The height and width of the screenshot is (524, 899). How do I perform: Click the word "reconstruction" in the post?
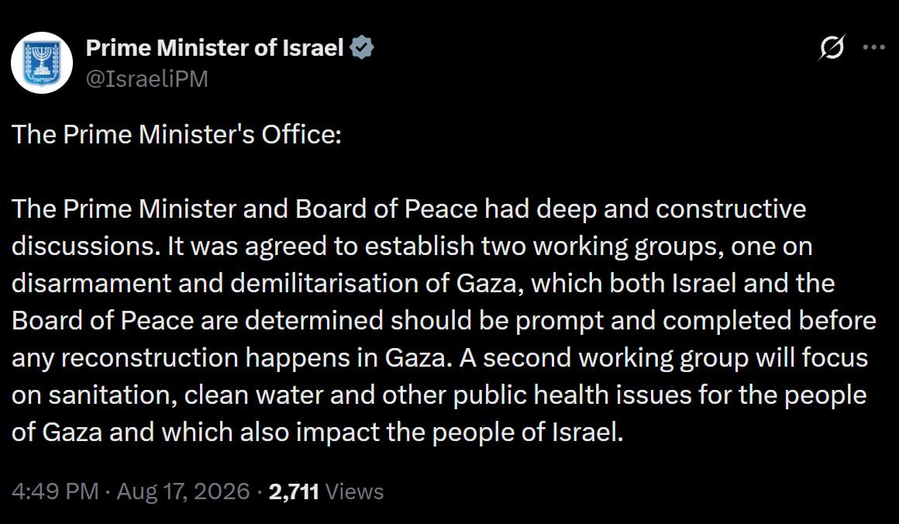tap(150, 358)
